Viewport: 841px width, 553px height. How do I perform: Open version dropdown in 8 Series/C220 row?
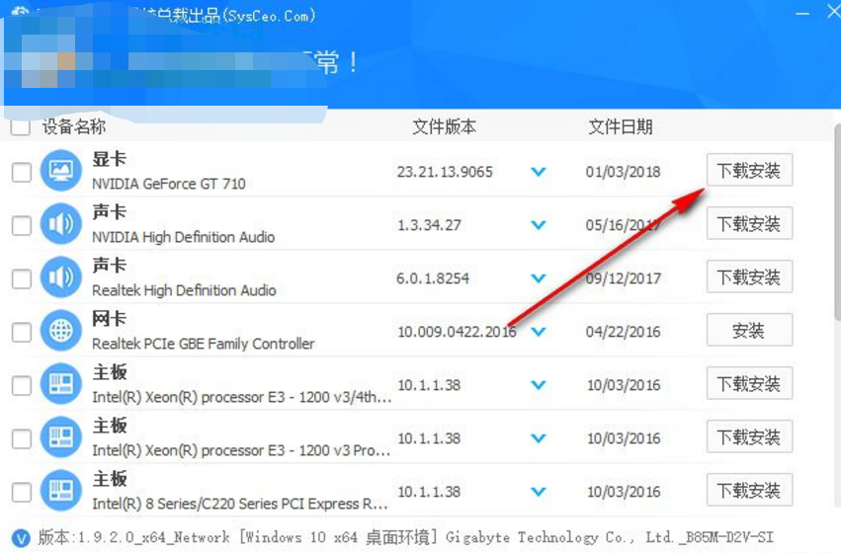538,492
